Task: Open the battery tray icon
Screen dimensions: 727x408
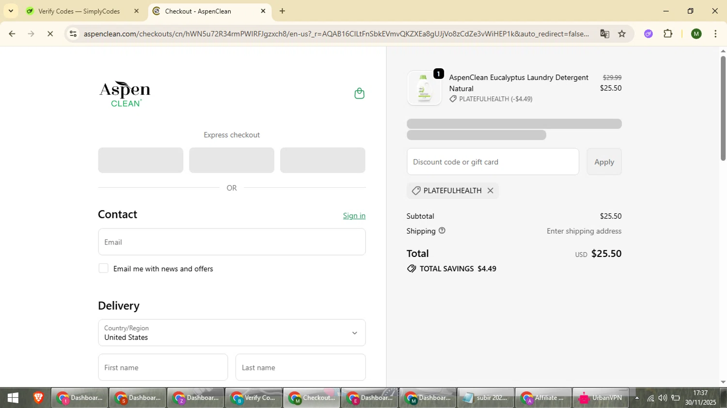Action: click(x=675, y=398)
